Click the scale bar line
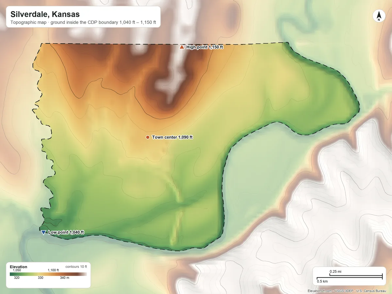This screenshot has width=392, height=294. [x=350, y=277]
